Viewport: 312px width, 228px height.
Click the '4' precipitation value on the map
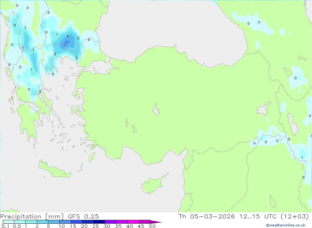pyautogui.click(x=68, y=36)
